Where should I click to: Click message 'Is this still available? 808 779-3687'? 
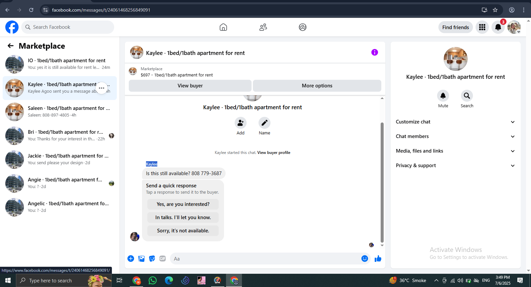tap(184, 173)
